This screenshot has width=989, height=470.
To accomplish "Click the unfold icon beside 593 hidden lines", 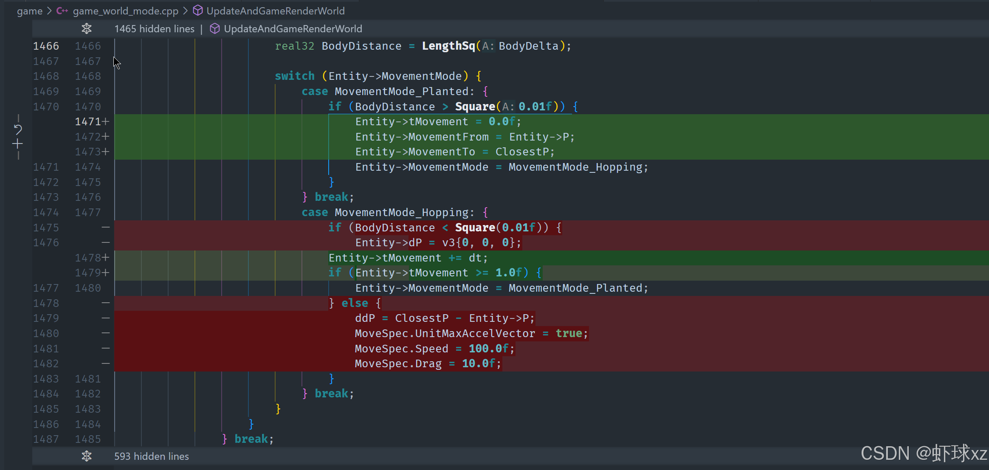I will point(87,456).
